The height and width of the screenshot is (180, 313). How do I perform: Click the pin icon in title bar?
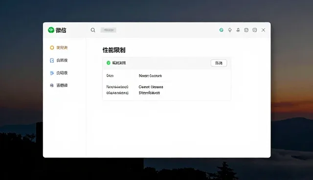238,30
